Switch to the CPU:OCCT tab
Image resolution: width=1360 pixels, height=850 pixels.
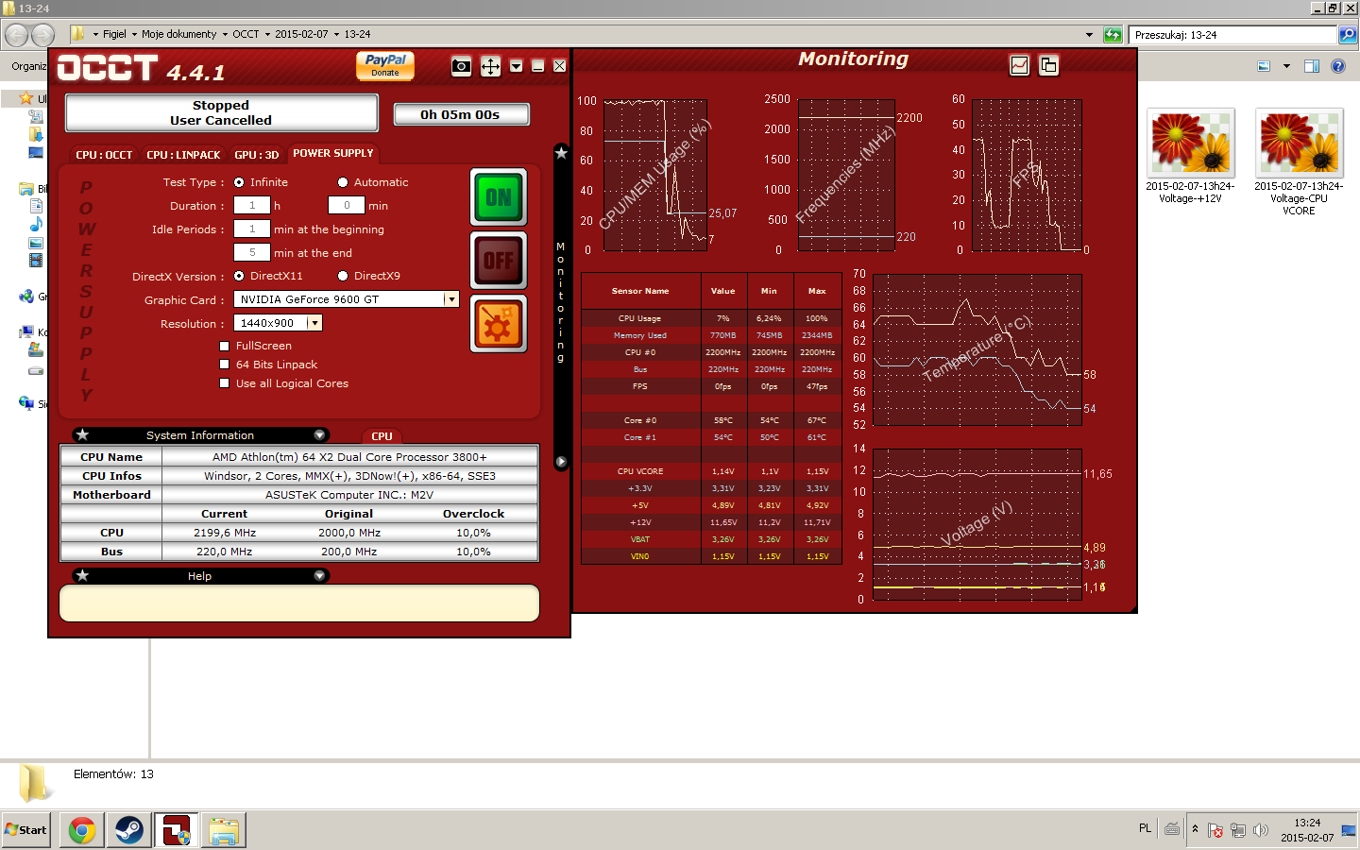tap(104, 154)
